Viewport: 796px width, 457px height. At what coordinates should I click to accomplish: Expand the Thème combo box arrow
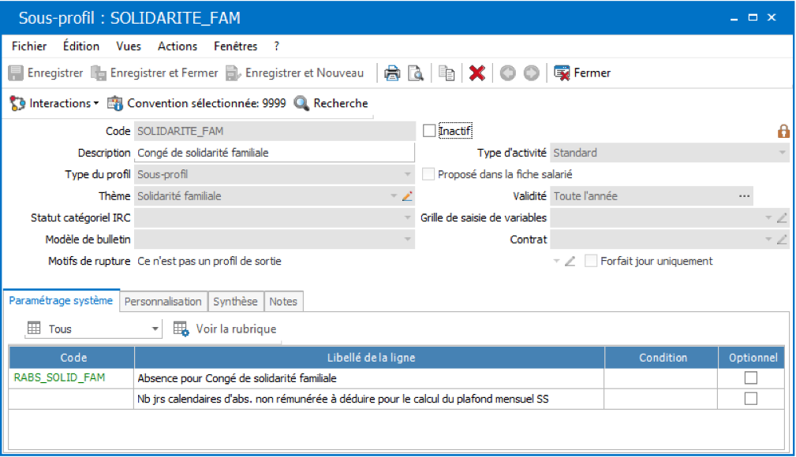394,196
